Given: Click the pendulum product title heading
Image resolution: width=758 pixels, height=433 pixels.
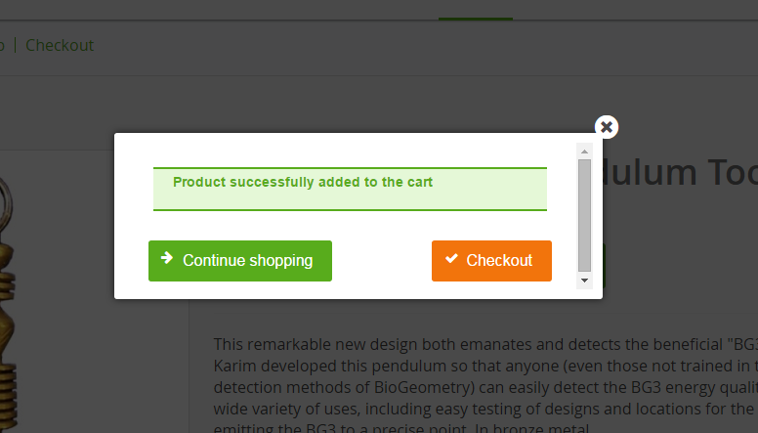Looking at the screenshot, I should point(674,173).
